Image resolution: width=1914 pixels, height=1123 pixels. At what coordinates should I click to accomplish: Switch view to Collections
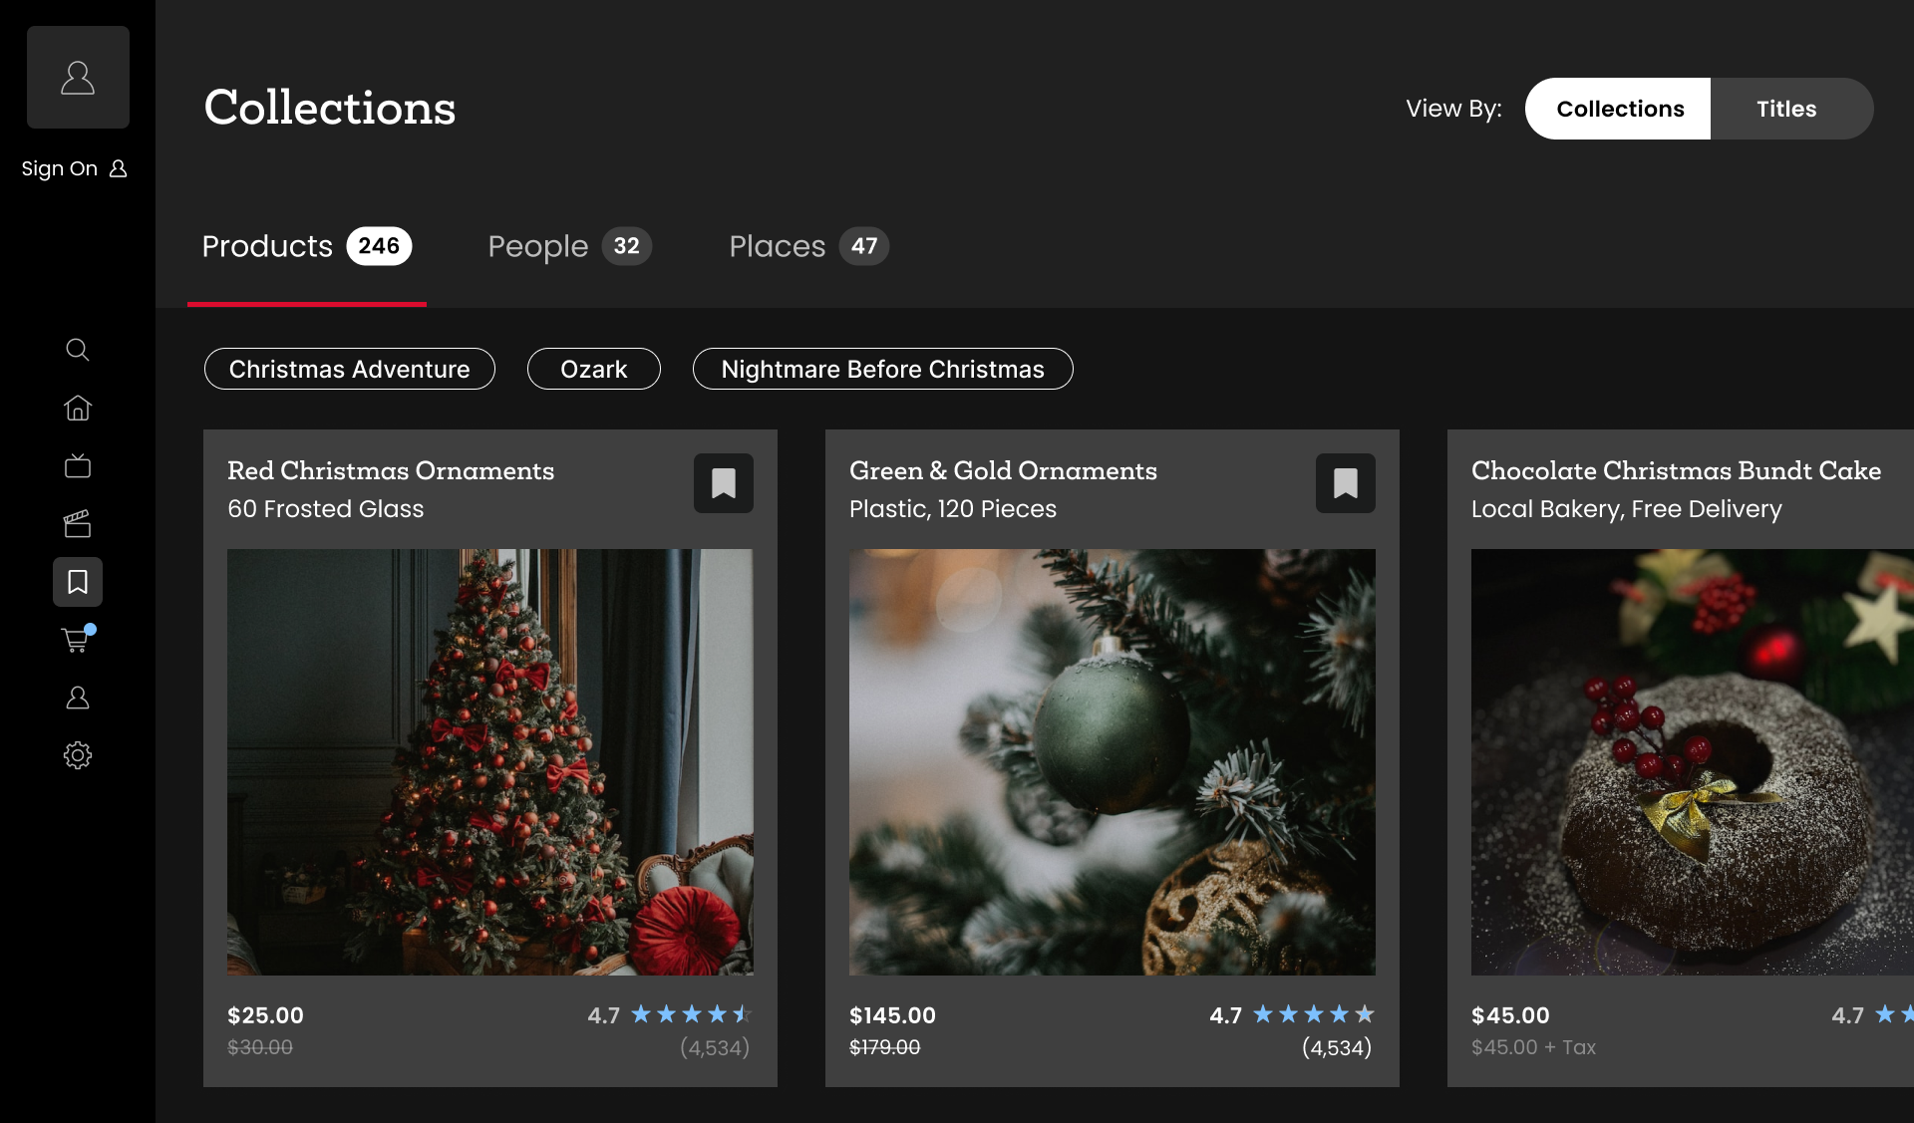click(1619, 109)
